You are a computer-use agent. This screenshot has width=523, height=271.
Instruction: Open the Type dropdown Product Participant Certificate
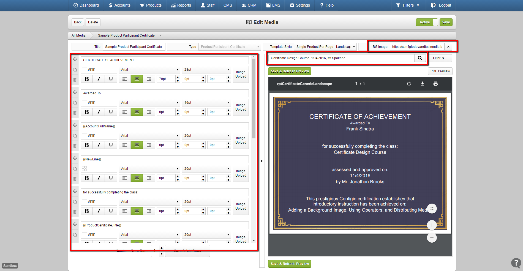click(230, 47)
